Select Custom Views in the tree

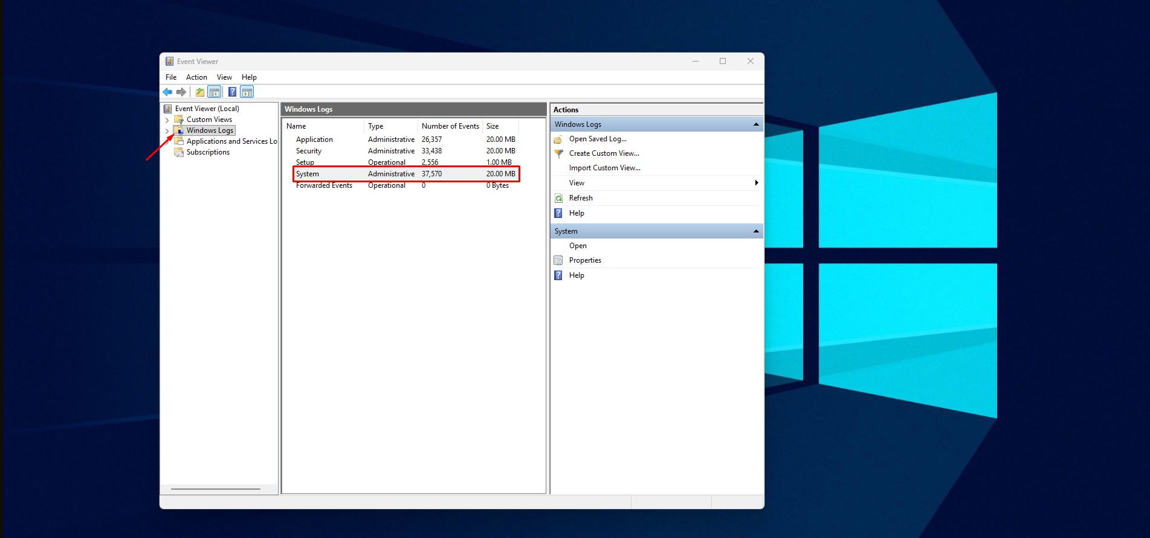point(209,120)
